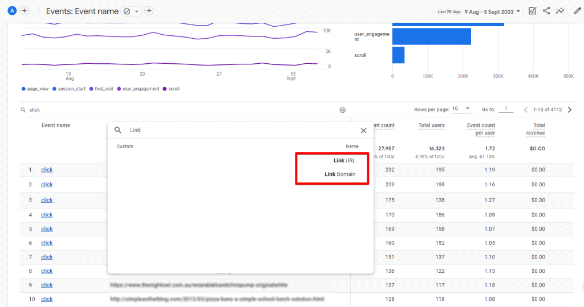
Task: Click the dimension search field containing 'Link'
Action: tap(242, 130)
